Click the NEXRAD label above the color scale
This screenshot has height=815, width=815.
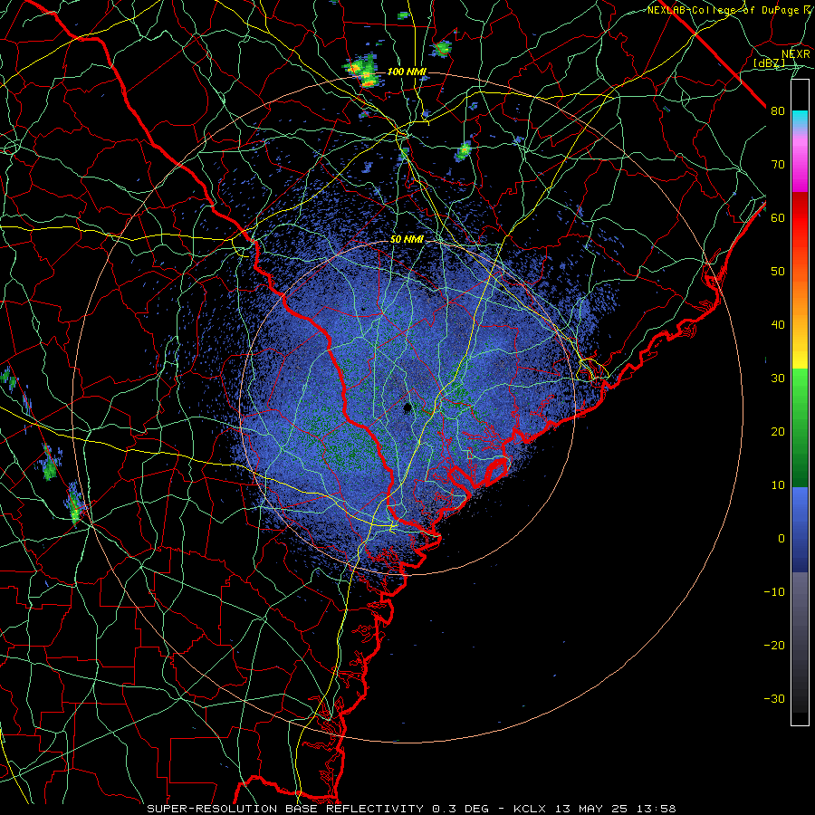click(795, 53)
